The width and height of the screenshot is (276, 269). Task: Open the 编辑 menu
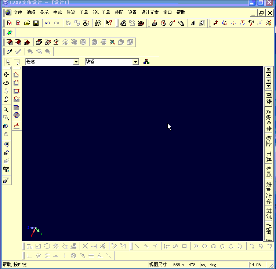[31, 12]
